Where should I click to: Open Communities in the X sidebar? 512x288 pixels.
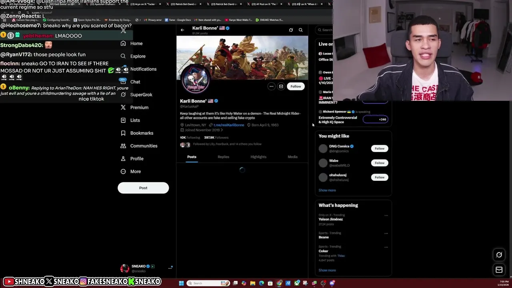[139, 146]
